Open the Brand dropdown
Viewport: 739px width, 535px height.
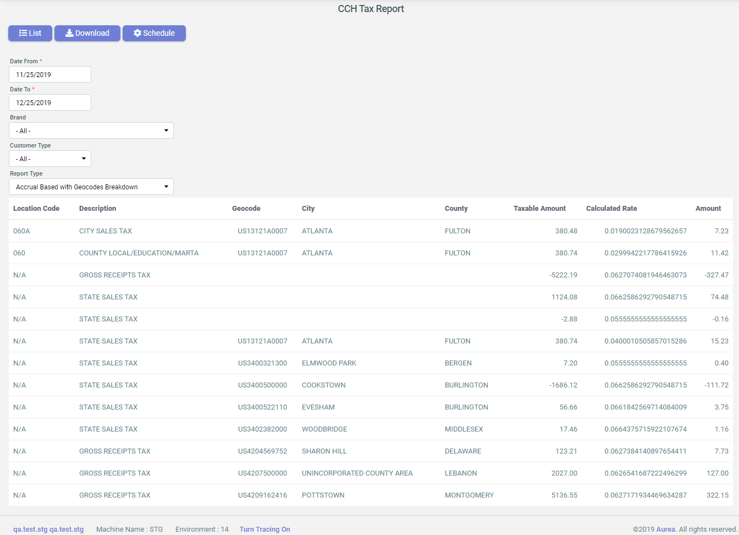(91, 130)
